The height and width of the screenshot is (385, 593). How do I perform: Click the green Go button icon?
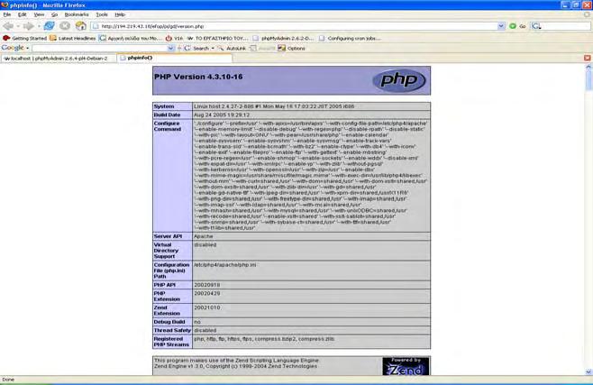click(x=513, y=26)
